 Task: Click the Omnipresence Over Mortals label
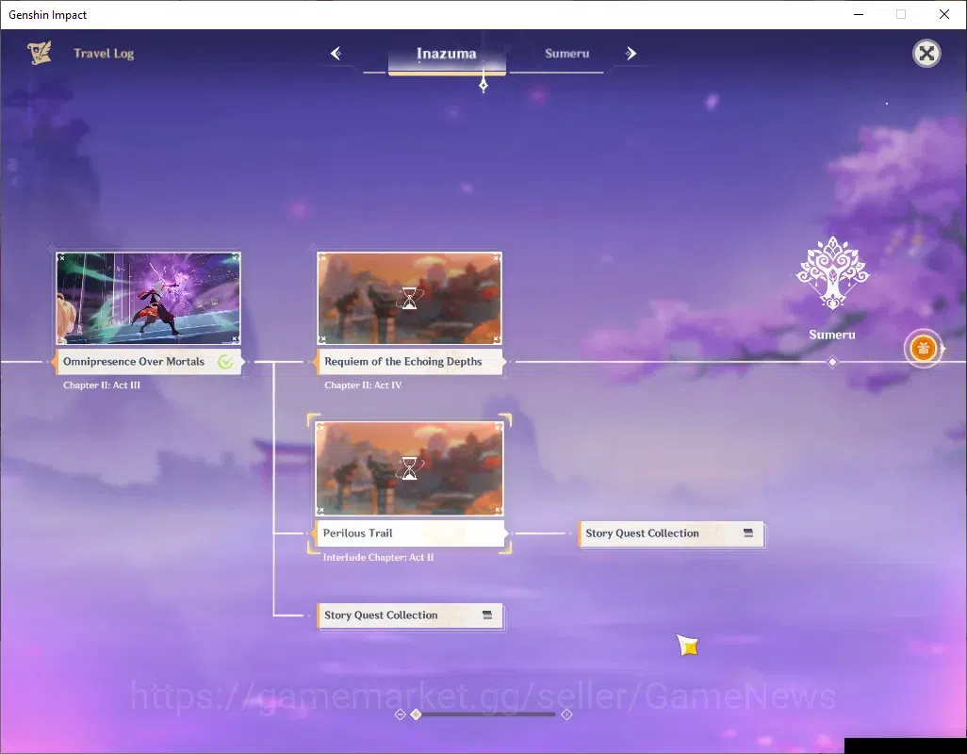148,362
